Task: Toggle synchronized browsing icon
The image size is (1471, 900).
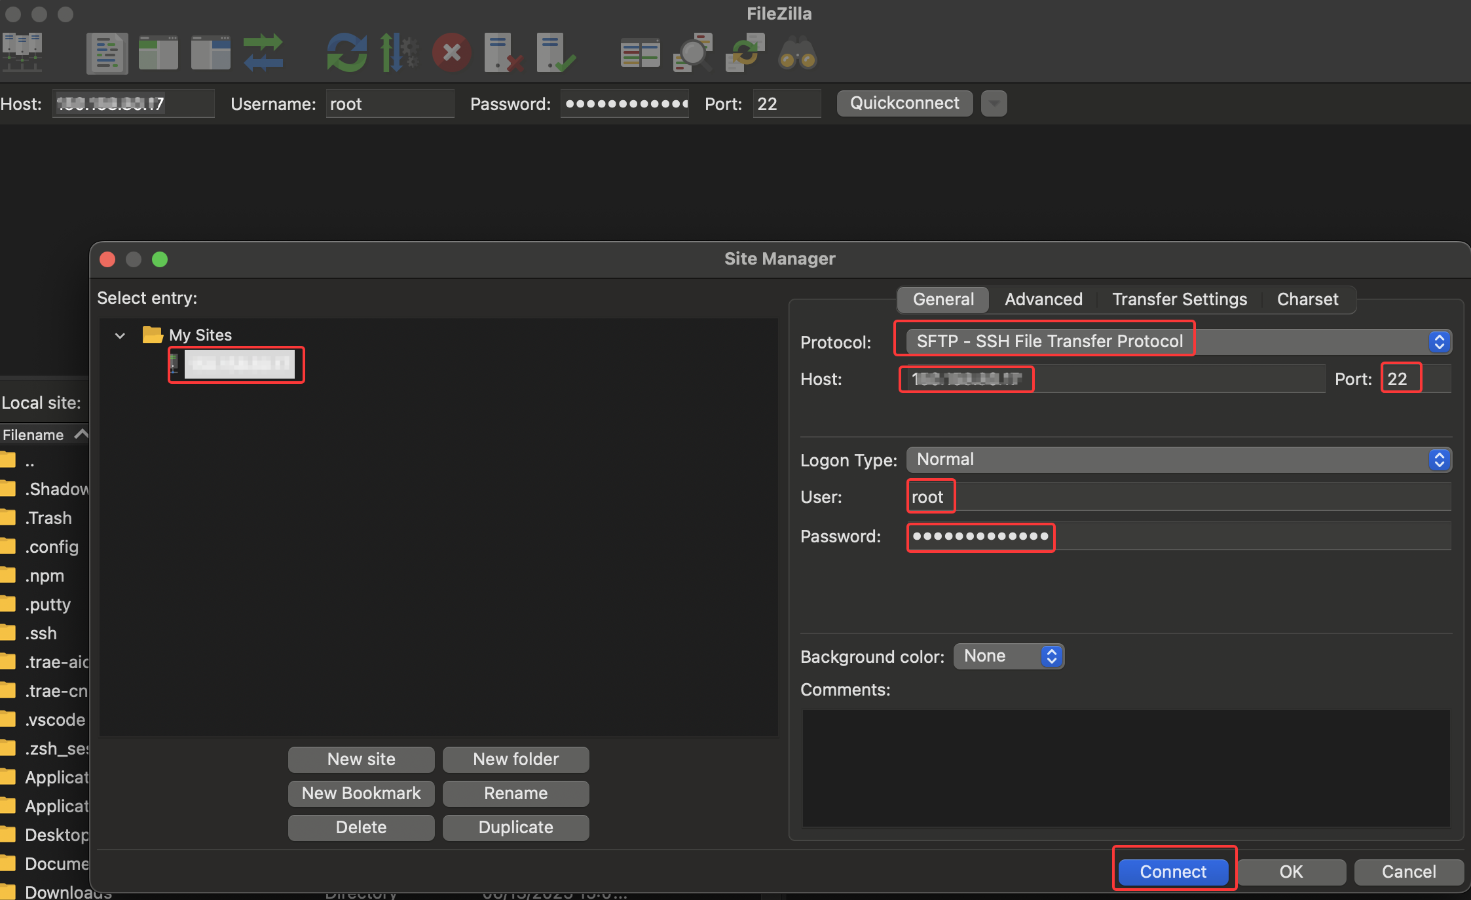Action: point(745,52)
